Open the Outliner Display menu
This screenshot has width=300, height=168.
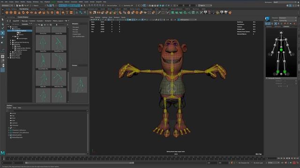pyautogui.click(x=9, y=108)
